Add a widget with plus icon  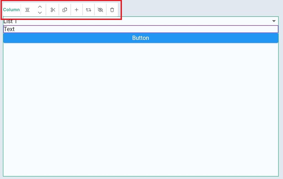tap(77, 10)
